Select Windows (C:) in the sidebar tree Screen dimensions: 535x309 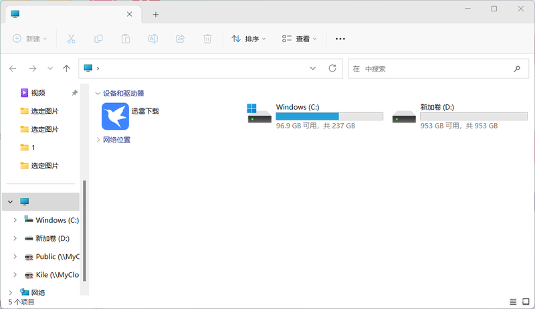[58, 220]
